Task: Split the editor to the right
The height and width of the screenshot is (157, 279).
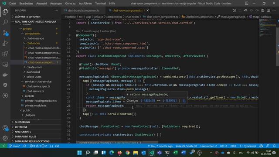Action: (x=269, y=10)
